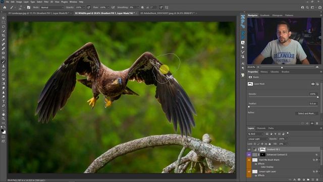Click the zoom in icon in Navigator
This screenshot has width=323, height=182.
click(317, 67)
